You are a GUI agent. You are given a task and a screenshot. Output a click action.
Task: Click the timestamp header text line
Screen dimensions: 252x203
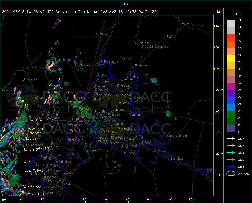(79, 12)
